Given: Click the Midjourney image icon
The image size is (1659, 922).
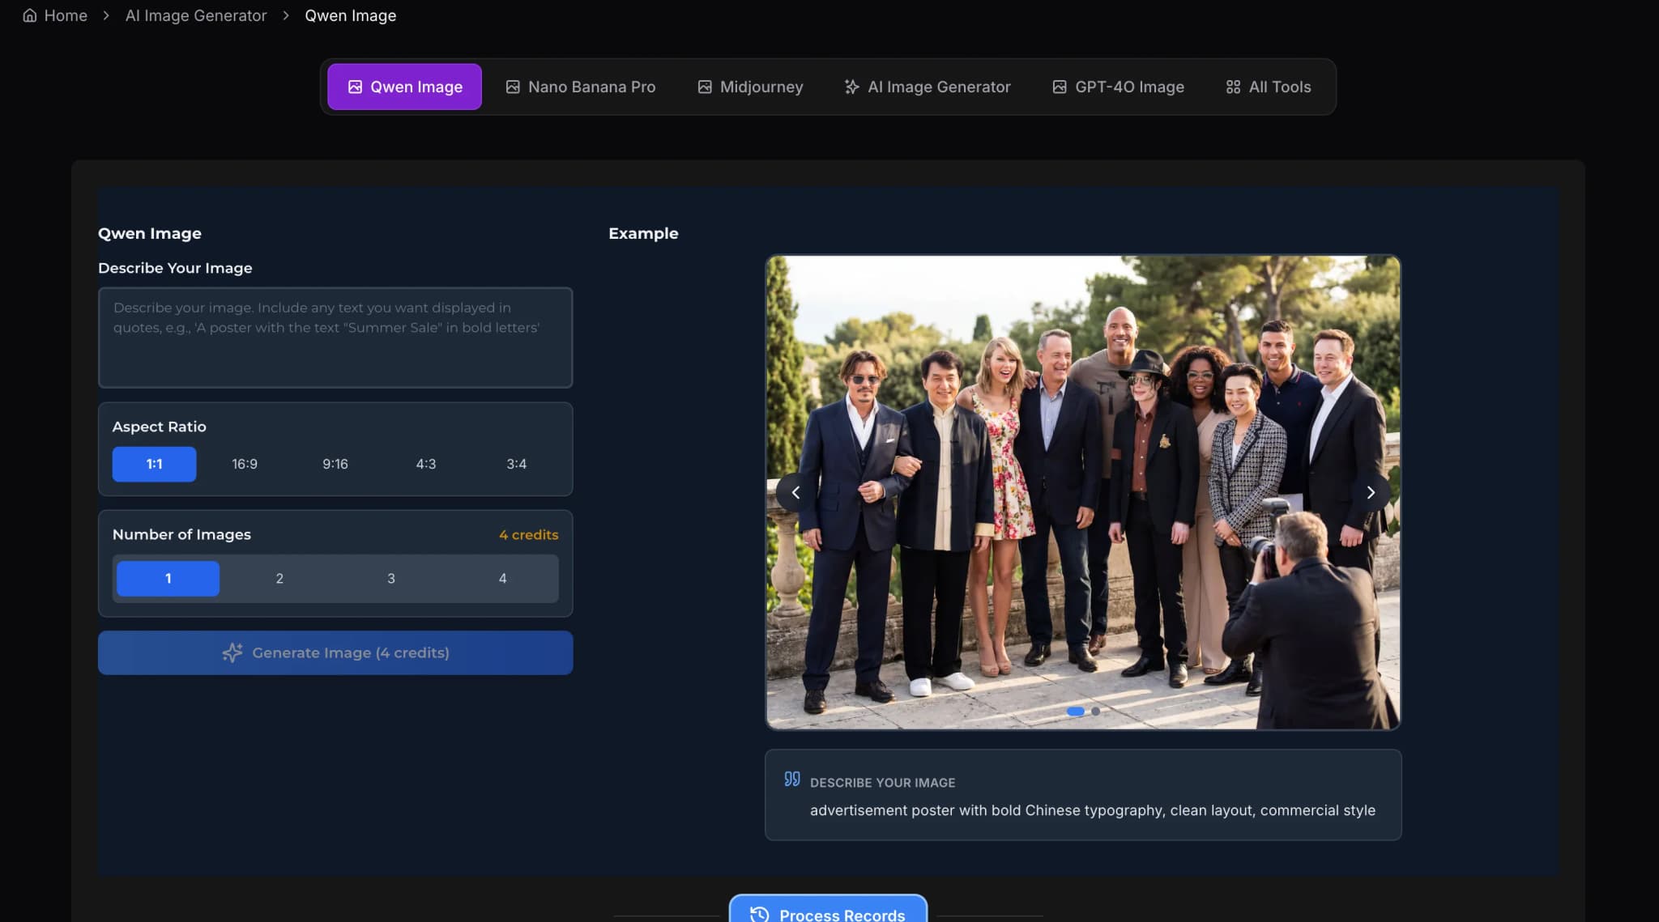Looking at the screenshot, I should pyautogui.click(x=705, y=87).
